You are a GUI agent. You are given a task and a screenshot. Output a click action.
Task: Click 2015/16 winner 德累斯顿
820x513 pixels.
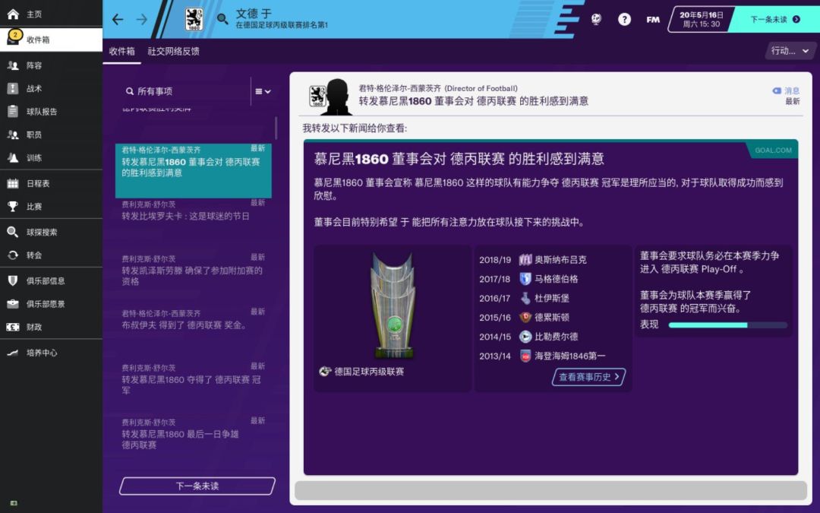(x=552, y=317)
